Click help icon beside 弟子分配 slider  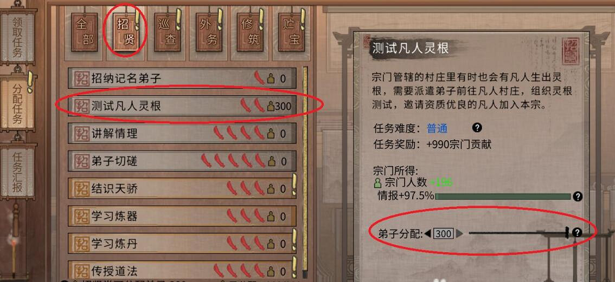click(576, 233)
